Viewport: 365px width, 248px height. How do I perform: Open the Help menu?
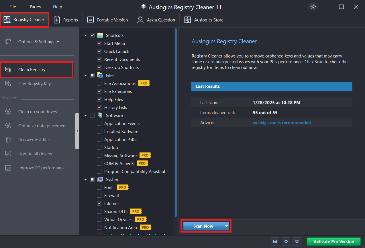[x=58, y=7]
